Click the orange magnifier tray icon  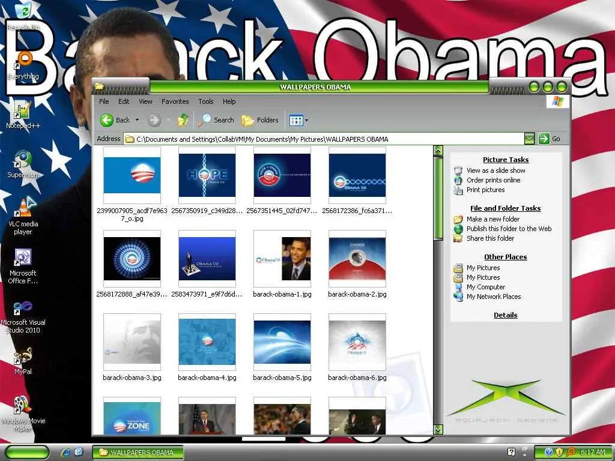(x=571, y=452)
